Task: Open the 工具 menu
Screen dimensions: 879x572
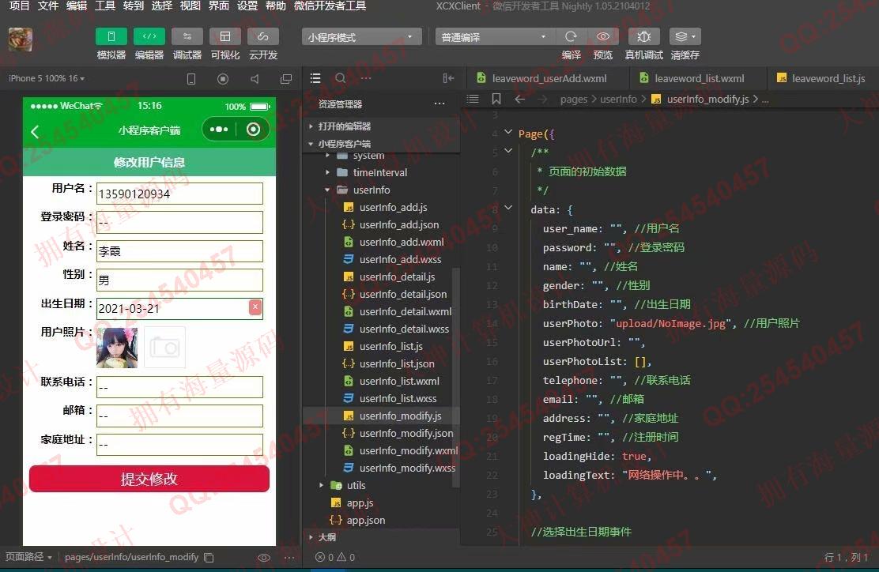Action: click(x=105, y=6)
